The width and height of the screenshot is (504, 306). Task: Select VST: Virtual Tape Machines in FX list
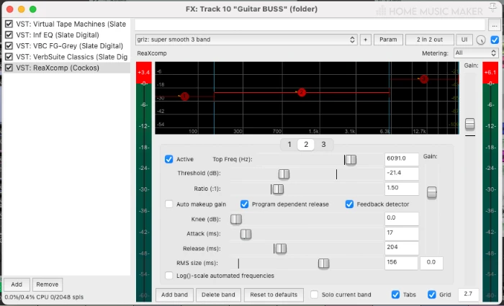[x=71, y=24]
